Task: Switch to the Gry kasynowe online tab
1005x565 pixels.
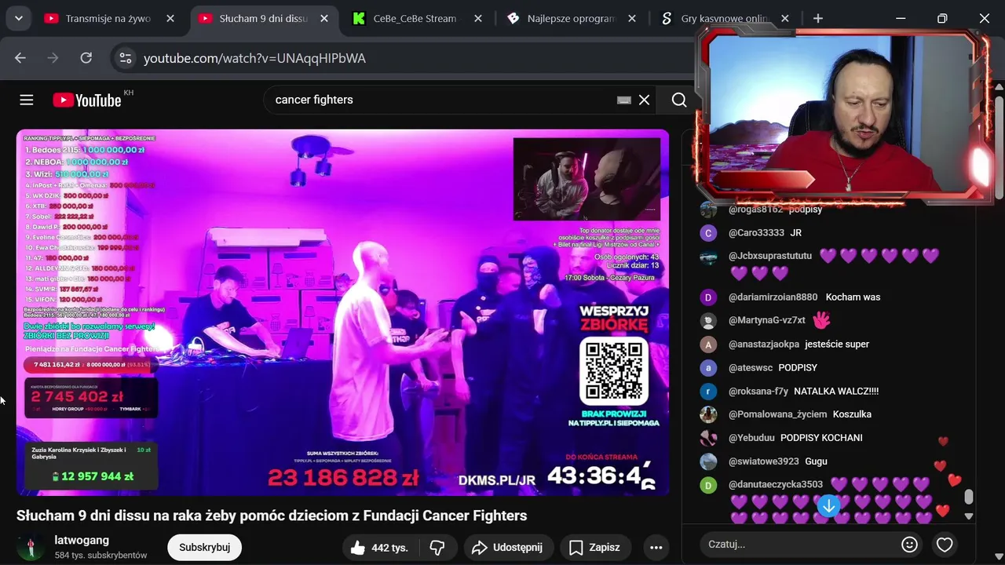Action: coord(725,18)
